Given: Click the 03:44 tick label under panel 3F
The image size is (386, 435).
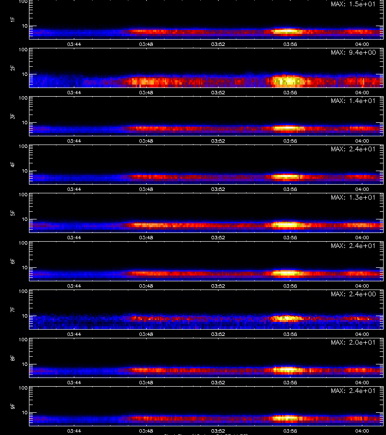Looking at the screenshot, I should coord(74,141).
